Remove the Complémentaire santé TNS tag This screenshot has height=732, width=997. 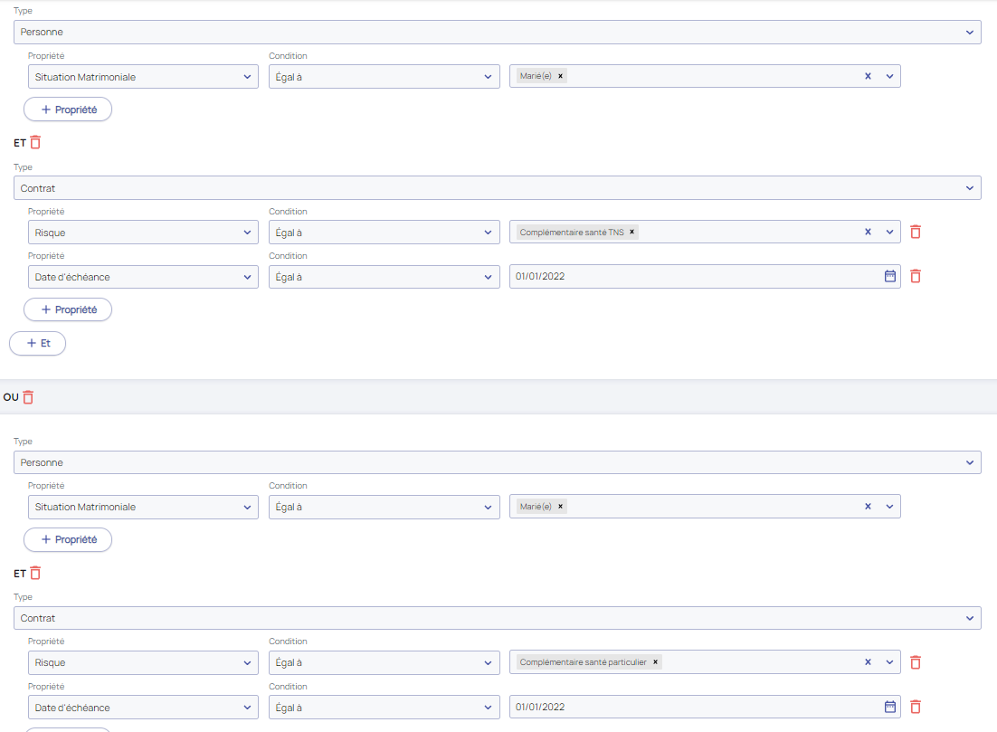pos(632,233)
